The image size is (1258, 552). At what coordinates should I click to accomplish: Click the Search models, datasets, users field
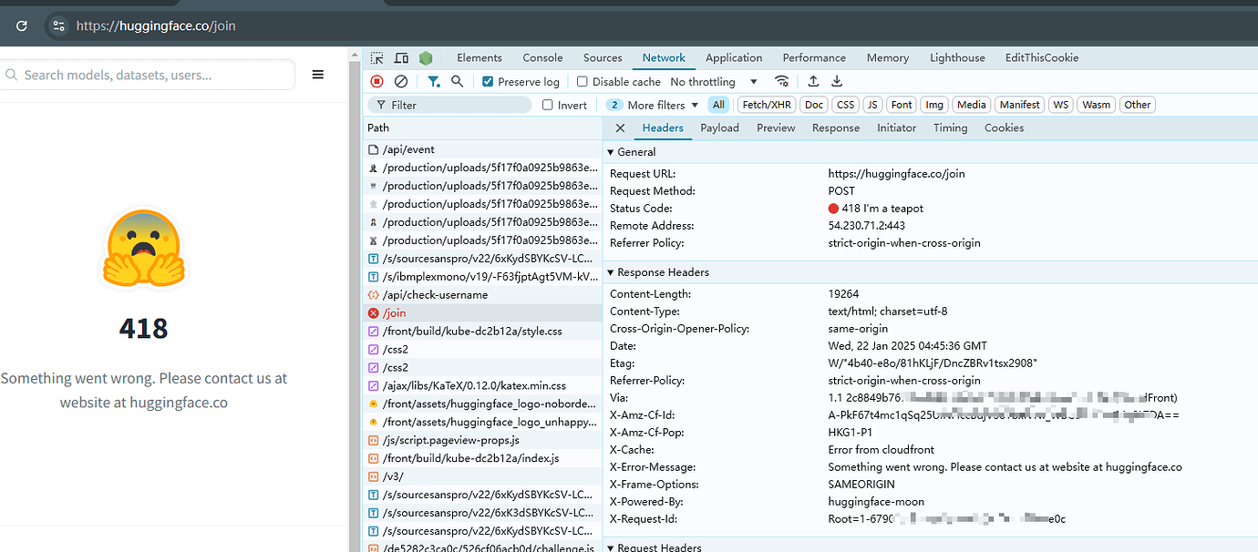tap(147, 75)
